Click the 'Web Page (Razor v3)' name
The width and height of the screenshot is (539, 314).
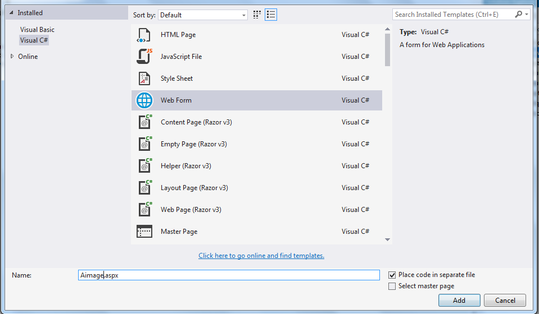[x=191, y=210]
